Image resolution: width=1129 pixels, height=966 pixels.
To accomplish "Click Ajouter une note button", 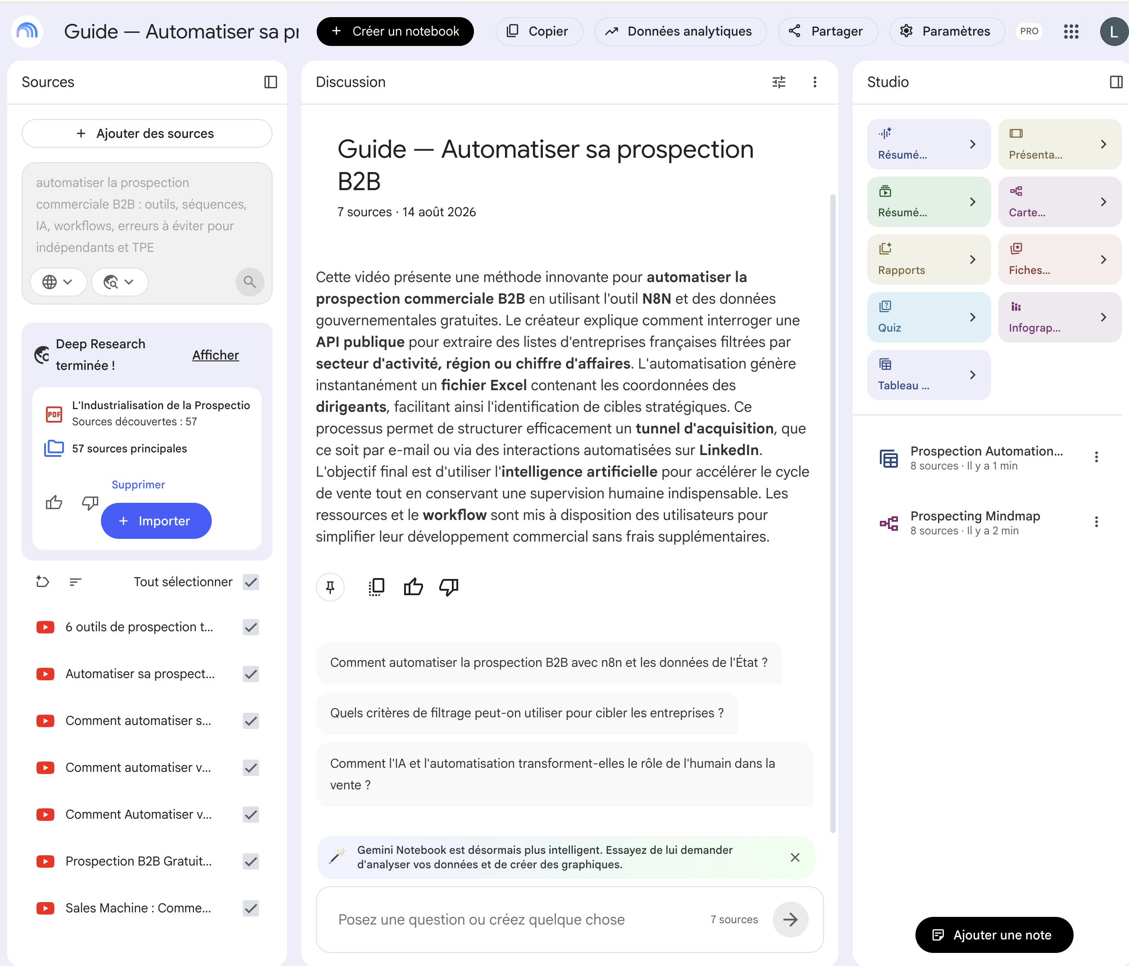I will tap(994, 935).
